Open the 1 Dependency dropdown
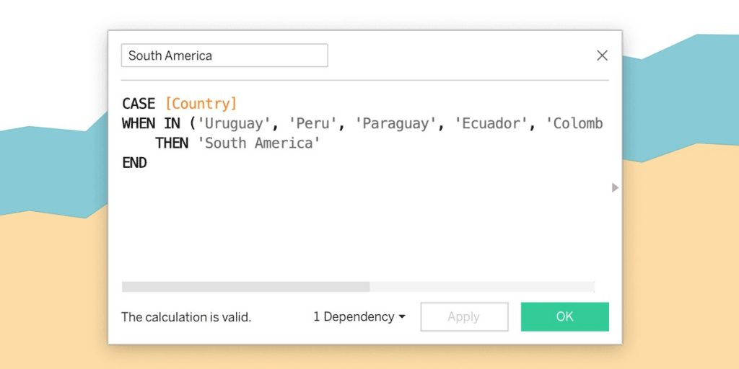Image resolution: width=739 pixels, height=369 pixels. click(x=359, y=317)
